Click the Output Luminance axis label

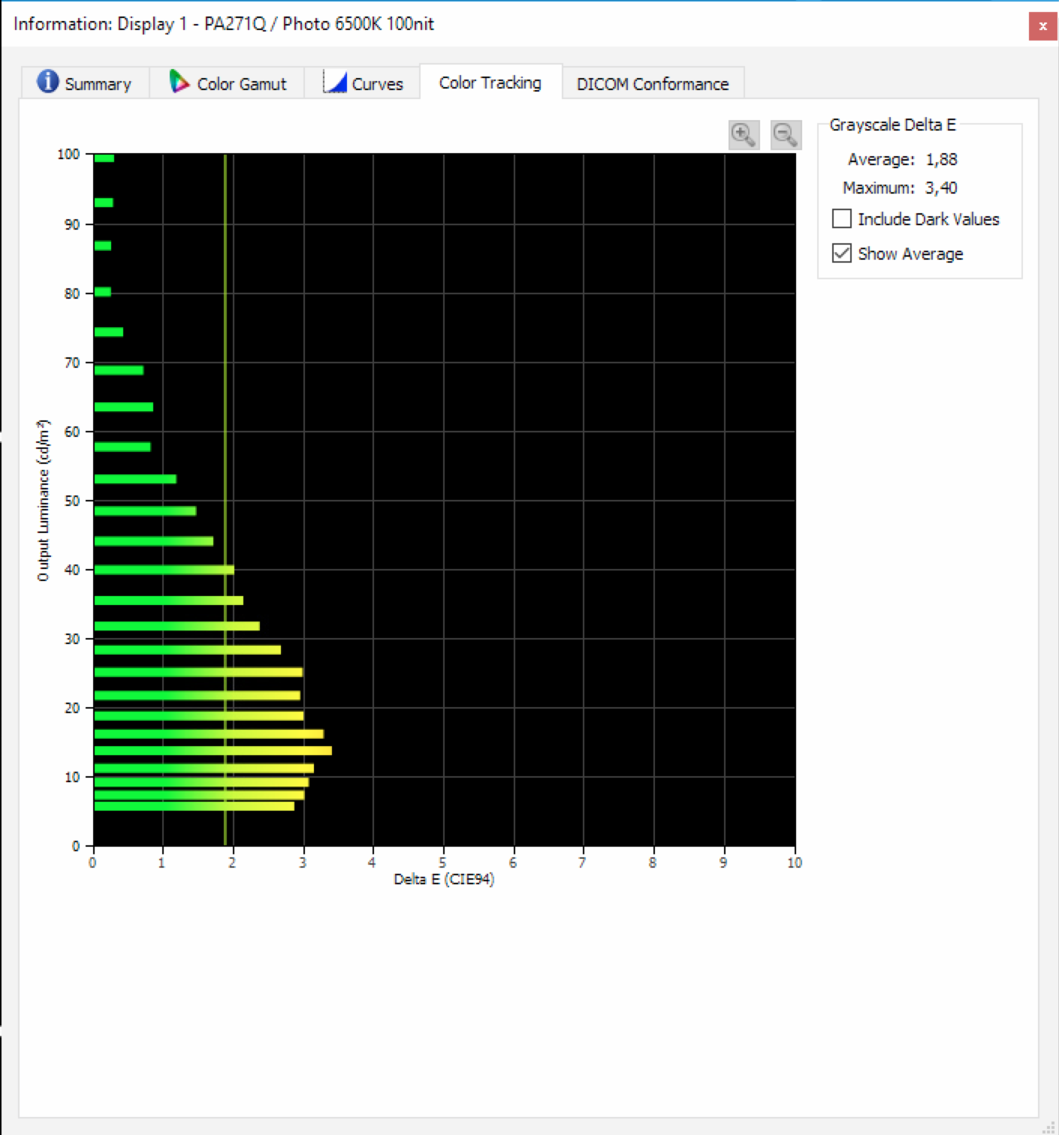43,500
